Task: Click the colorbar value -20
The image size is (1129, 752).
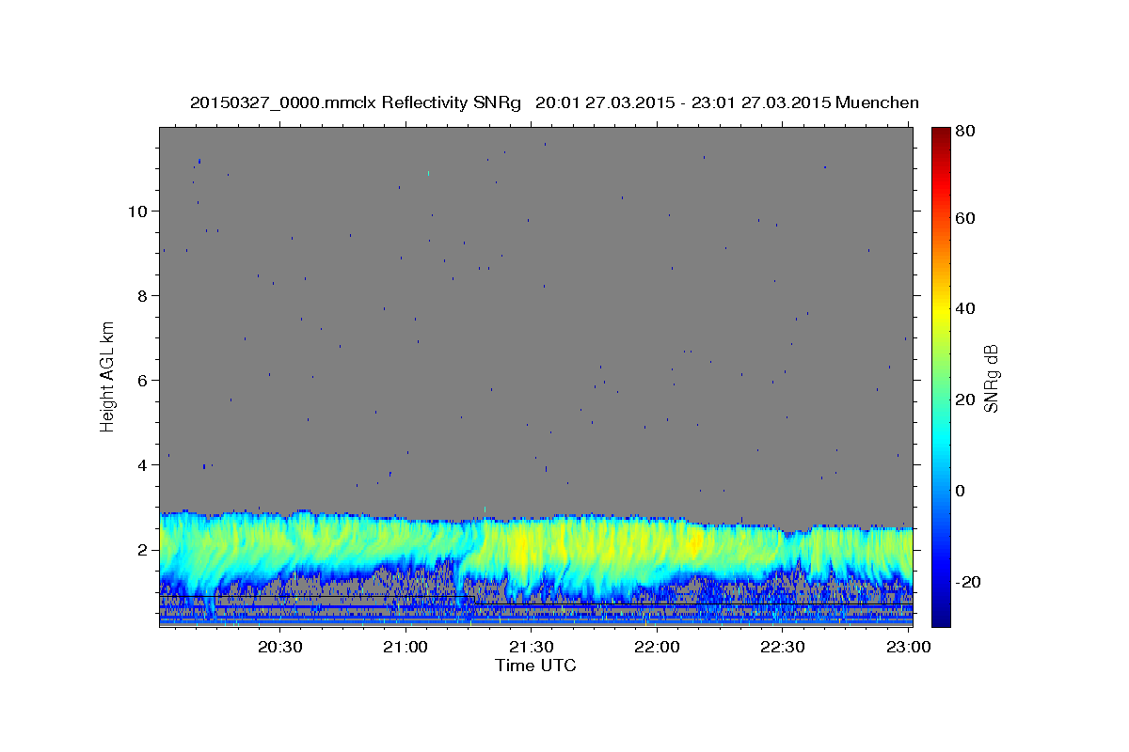Action: pyautogui.click(x=966, y=582)
